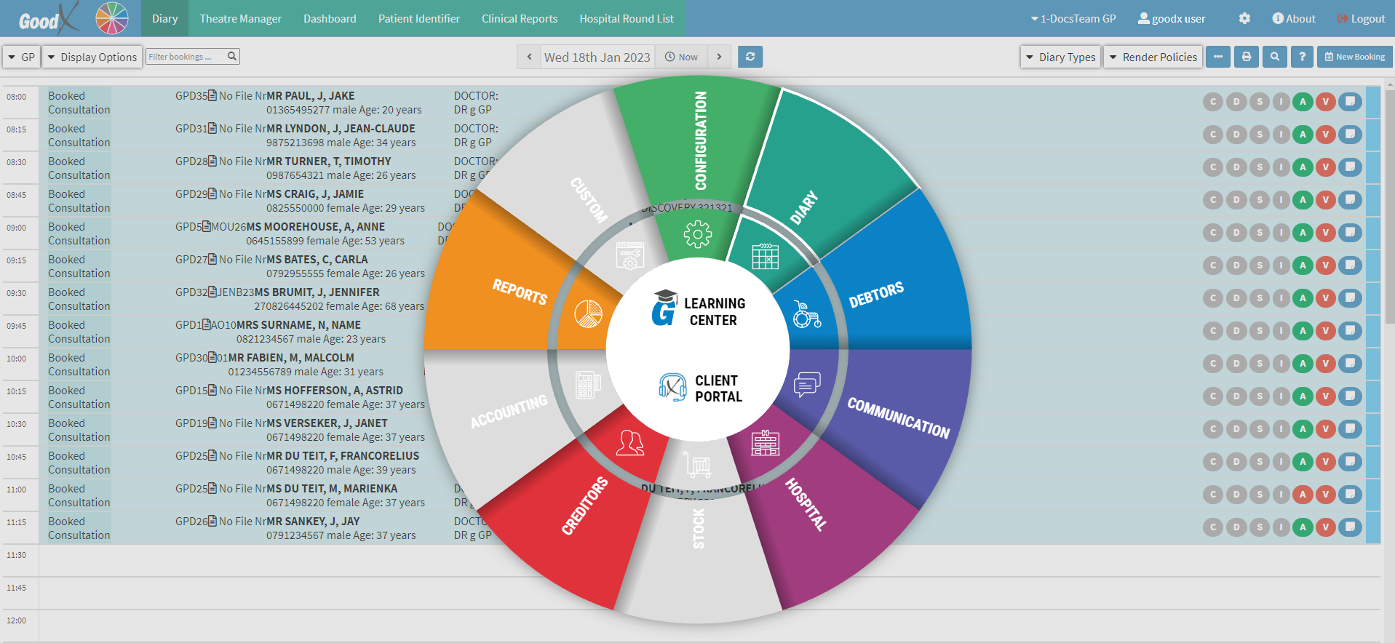
Task: Click the Creditors people icon
Action: coord(630,442)
